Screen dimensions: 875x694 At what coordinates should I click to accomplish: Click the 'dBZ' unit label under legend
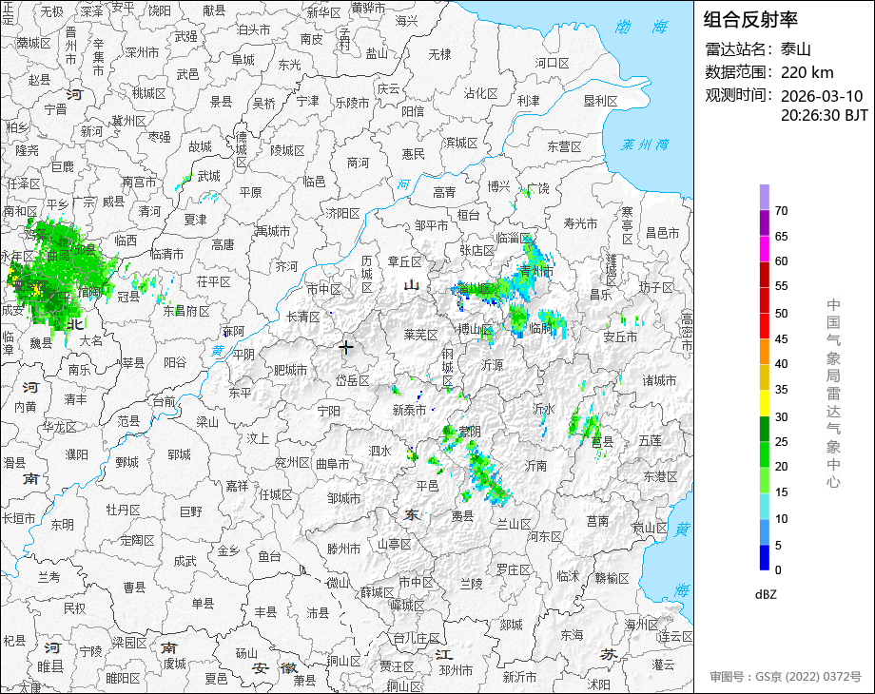click(766, 595)
